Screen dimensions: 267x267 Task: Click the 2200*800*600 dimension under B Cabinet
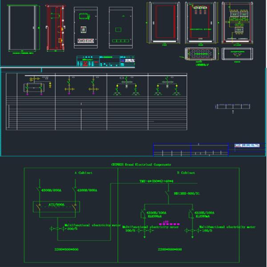click(x=168, y=249)
